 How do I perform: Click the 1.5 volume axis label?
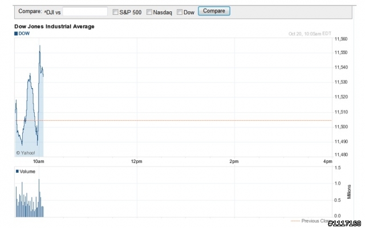point(338,168)
